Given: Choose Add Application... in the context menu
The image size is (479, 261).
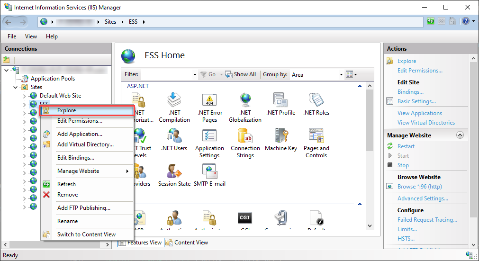Looking at the screenshot, I should pyautogui.click(x=87, y=134).
